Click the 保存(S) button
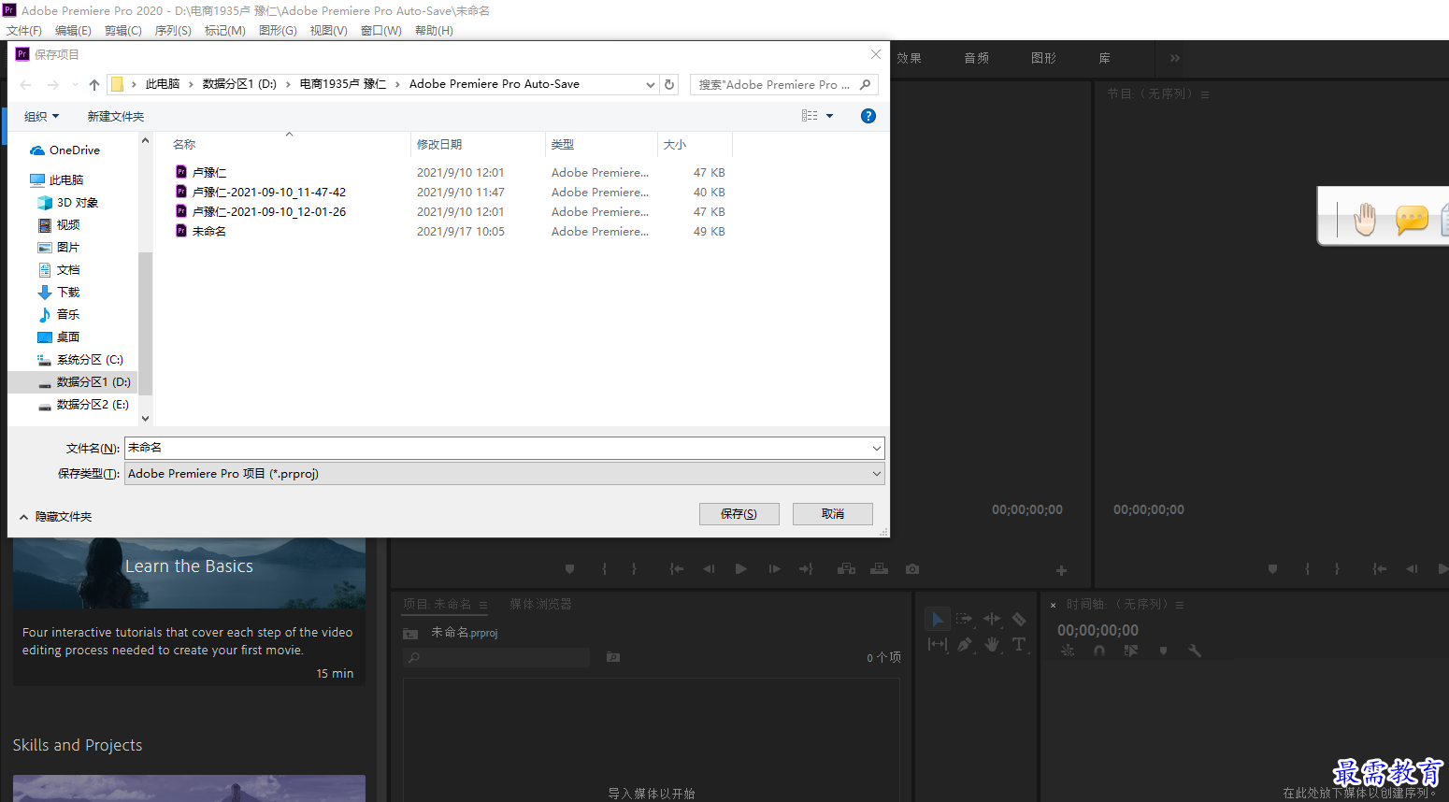Image resolution: width=1449 pixels, height=802 pixels. coord(739,513)
